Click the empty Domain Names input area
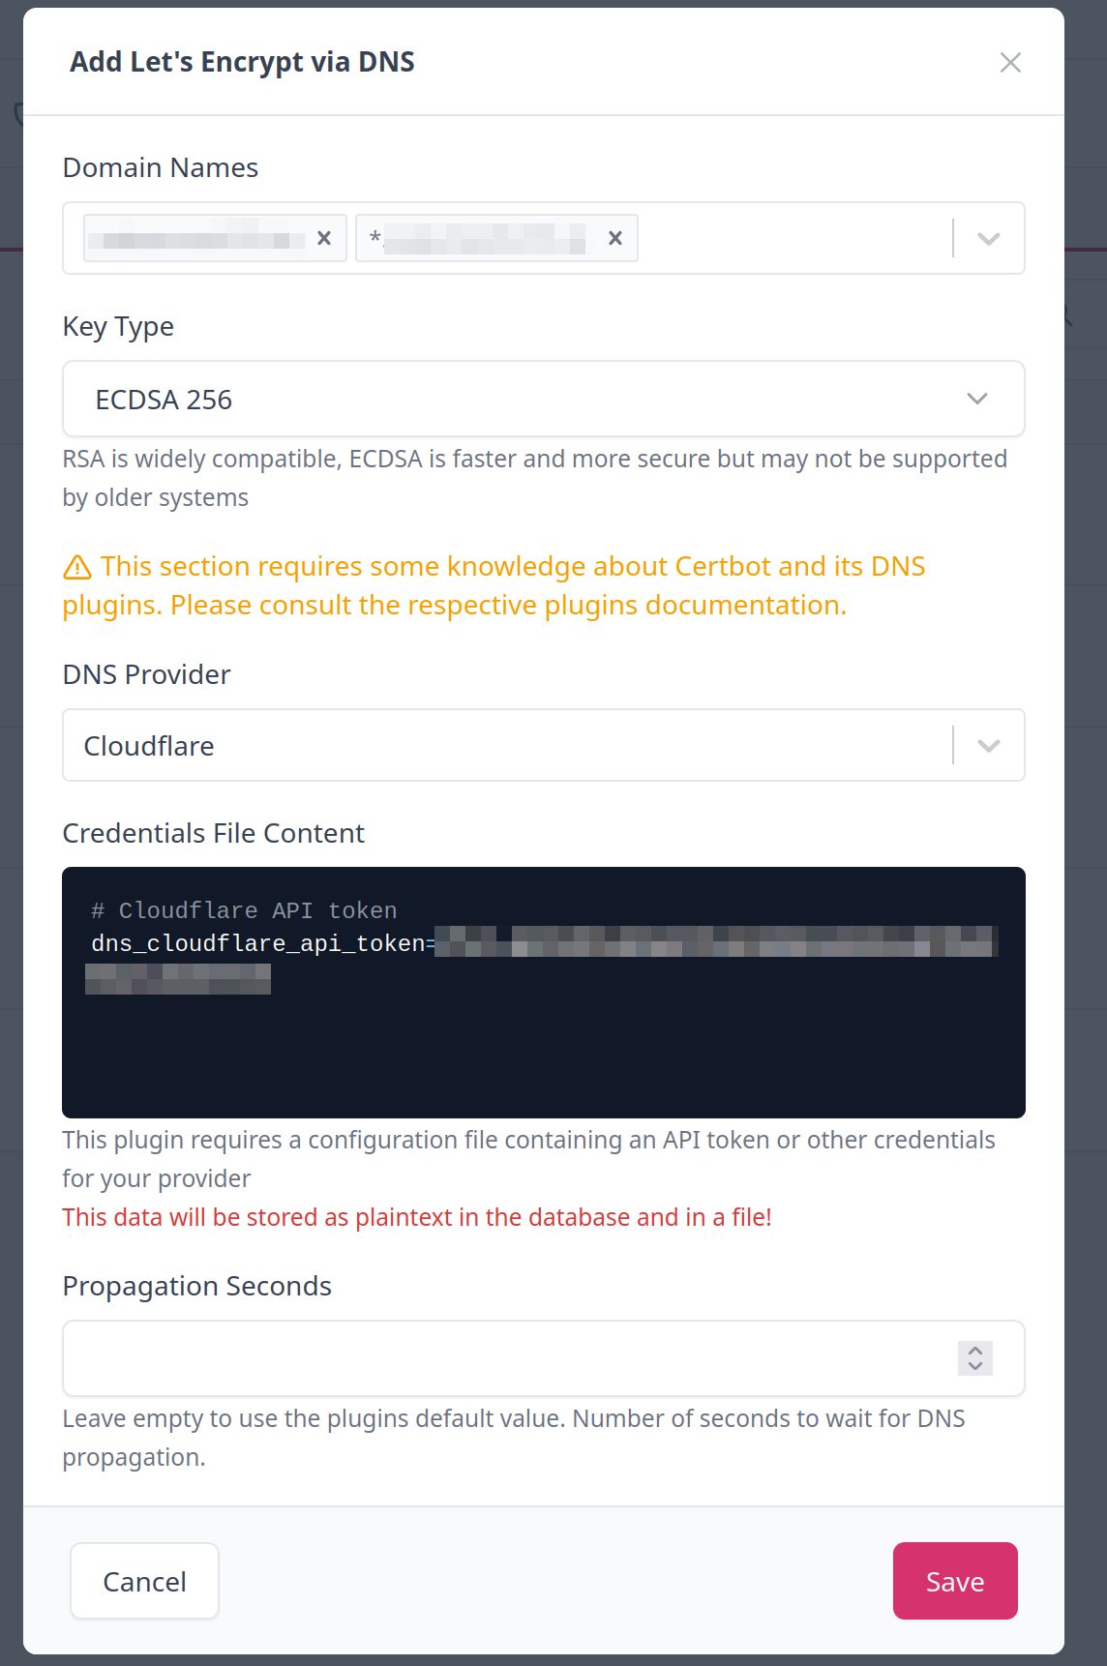The height and width of the screenshot is (1666, 1107). pyautogui.click(x=793, y=238)
